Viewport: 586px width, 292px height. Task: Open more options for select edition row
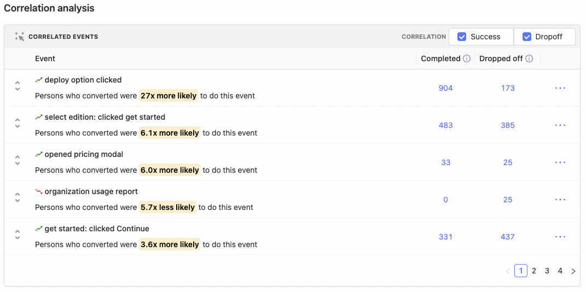pos(560,125)
